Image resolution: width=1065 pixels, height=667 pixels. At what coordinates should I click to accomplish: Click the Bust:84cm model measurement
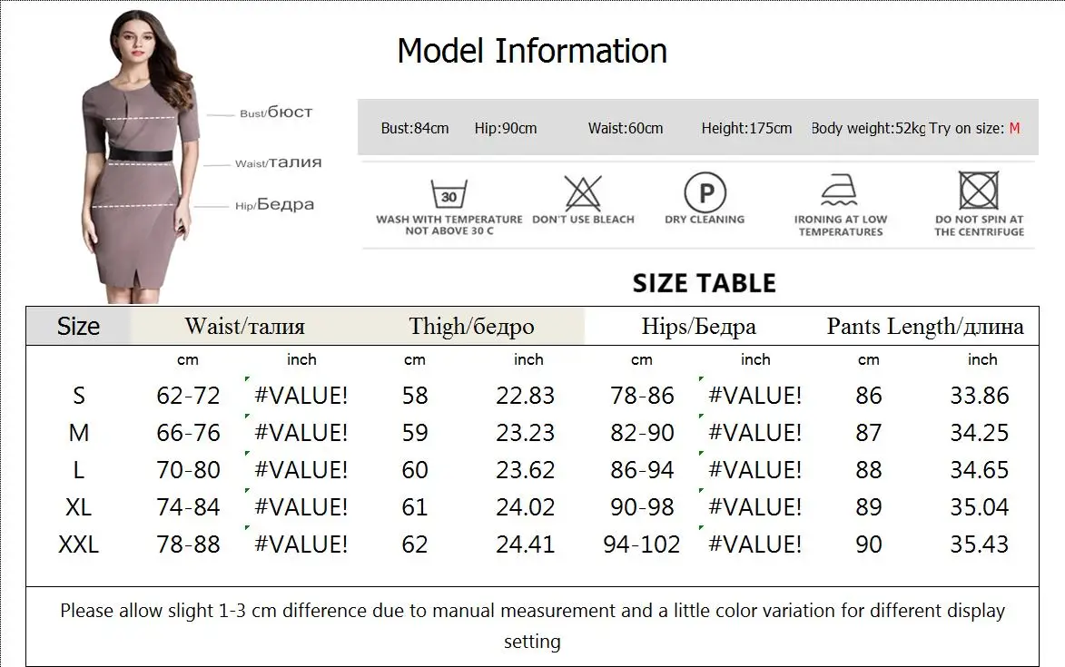click(415, 128)
